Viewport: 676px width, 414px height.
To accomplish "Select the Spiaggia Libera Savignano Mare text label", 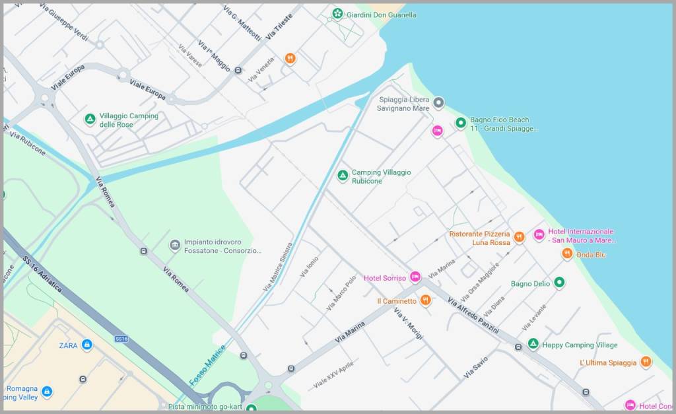I will tap(403, 104).
